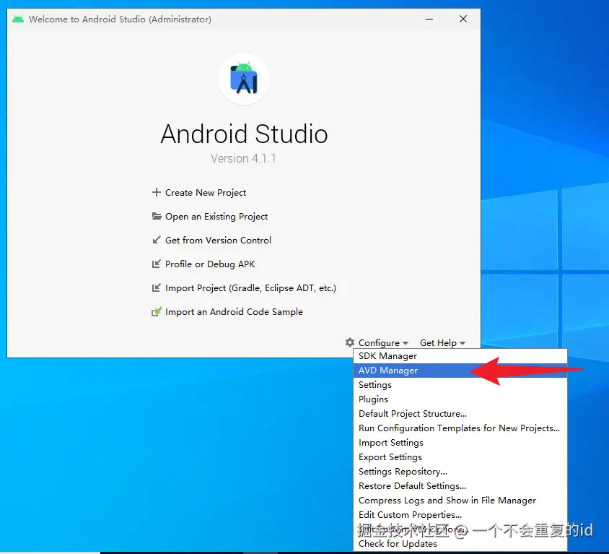Minimize the Welcome to Android Studio window
The height and width of the screenshot is (554, 609).
tap(429, 19)
